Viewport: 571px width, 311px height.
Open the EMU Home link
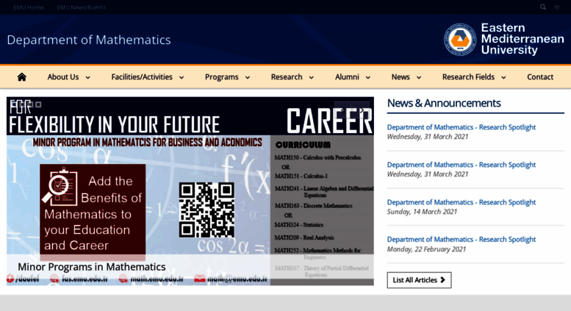click(29, 7)
